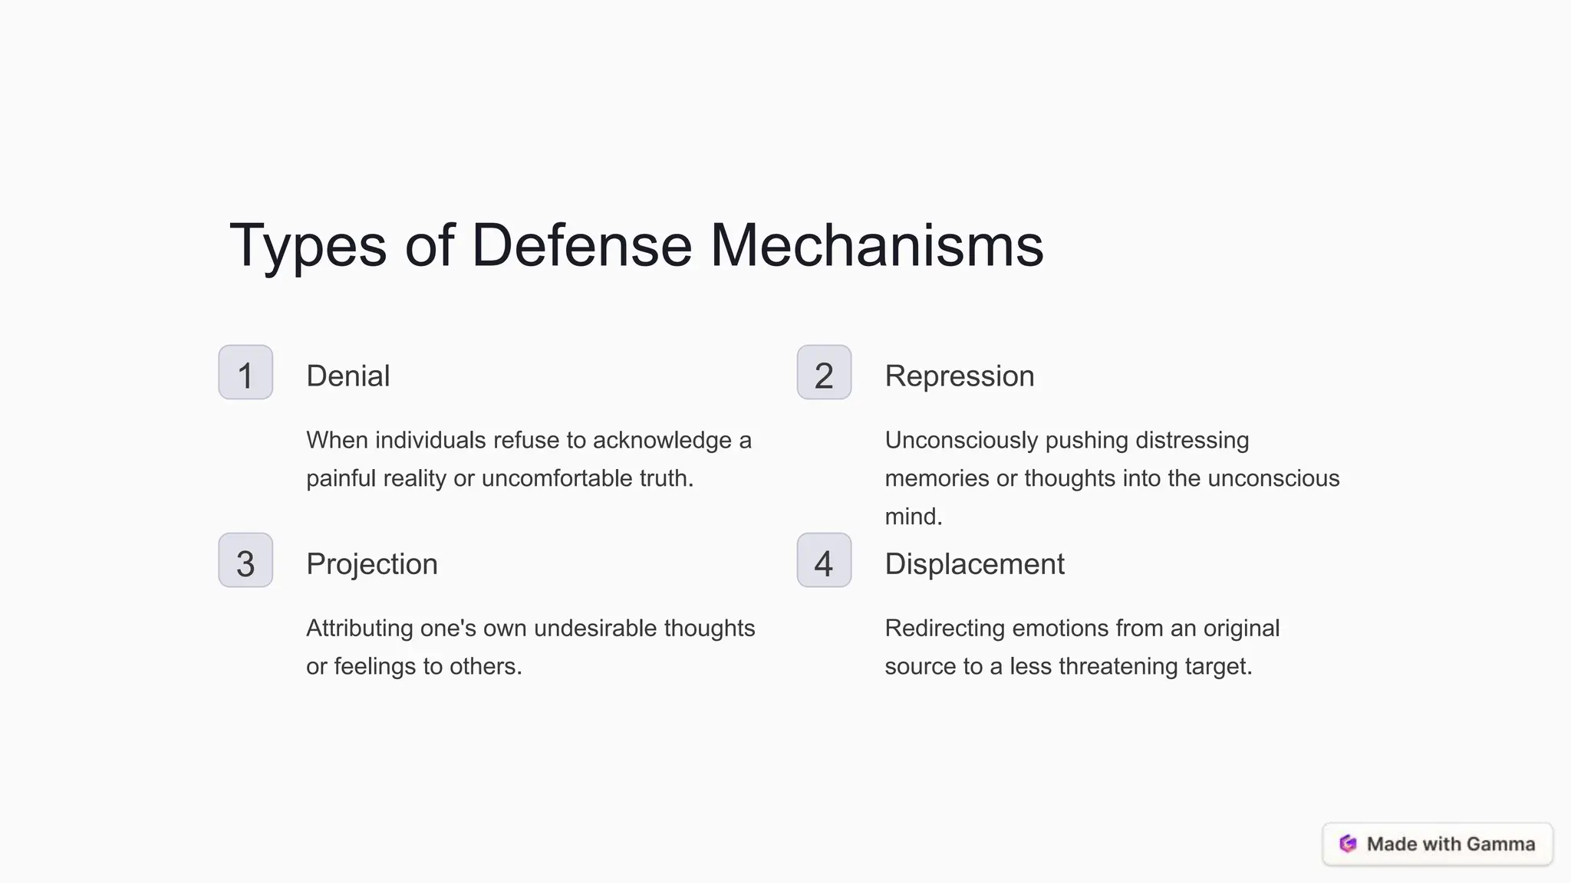This screenshot has height=883, width=1571.
Task: Click the Projection description paragraph
Action: click(x=530, y=647)
